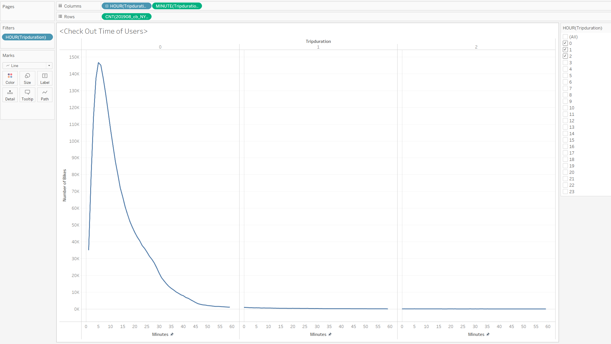Open the Detail mark properties
611x344 pixels.
10,94
